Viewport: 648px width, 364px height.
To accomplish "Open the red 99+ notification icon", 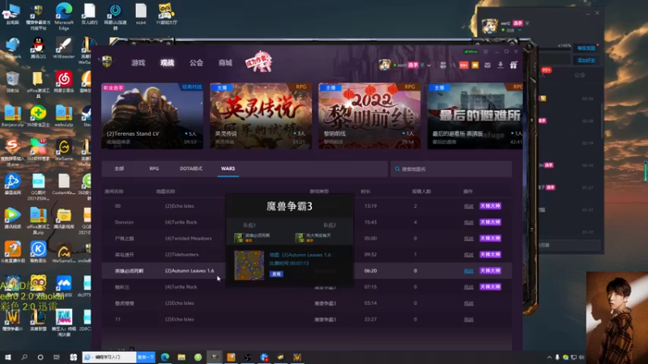I will 463,66.
